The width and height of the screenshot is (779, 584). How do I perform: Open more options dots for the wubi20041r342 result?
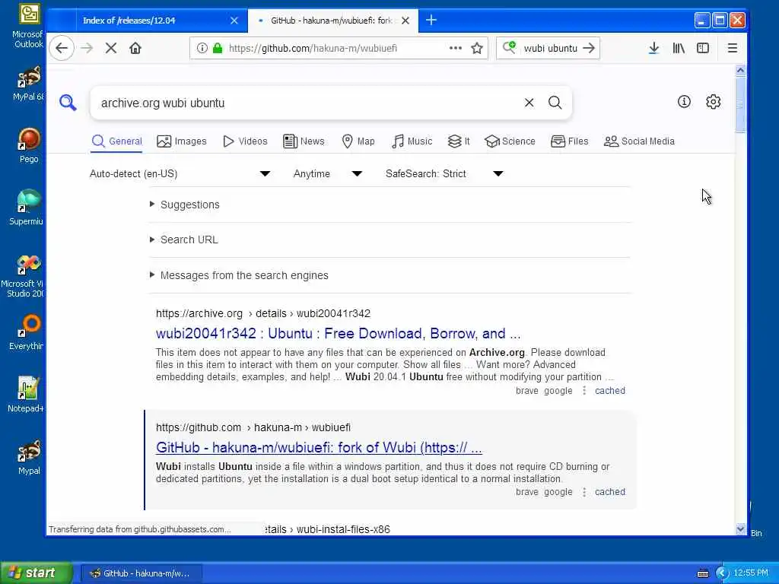pyautogui.click(x=584, y=391)
